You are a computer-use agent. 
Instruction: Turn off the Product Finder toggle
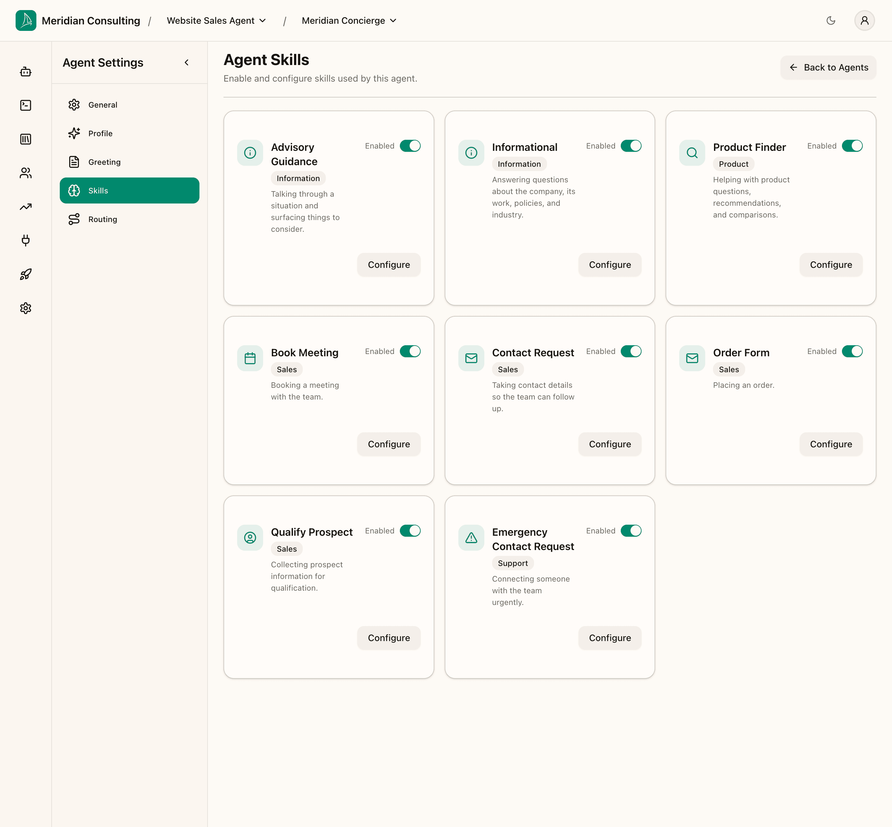point(852,146)
